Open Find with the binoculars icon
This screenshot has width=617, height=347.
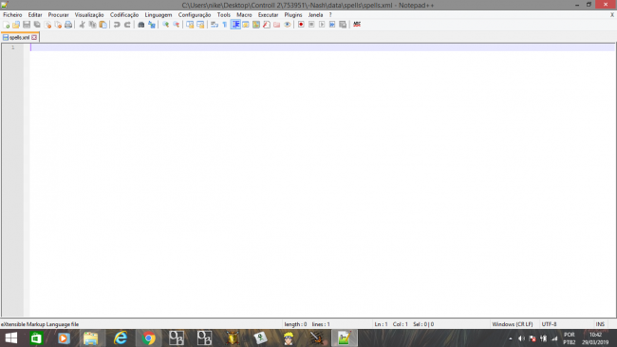click(x=140, y=25)
